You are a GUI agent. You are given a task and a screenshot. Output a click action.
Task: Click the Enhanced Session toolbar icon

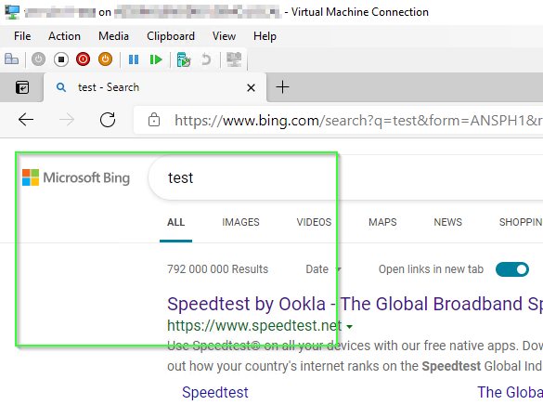(x=234, y=59)
